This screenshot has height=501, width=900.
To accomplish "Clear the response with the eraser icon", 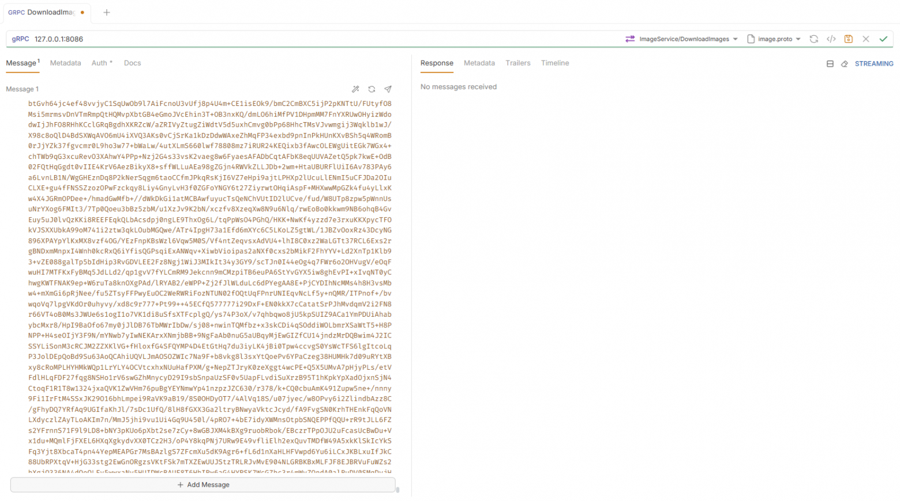I will pos(845,63).
